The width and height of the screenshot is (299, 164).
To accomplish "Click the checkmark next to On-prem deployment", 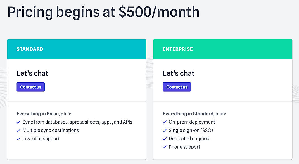I will click(165, 122).
